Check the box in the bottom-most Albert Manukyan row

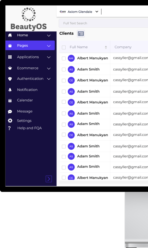click(x=64, y=178)
